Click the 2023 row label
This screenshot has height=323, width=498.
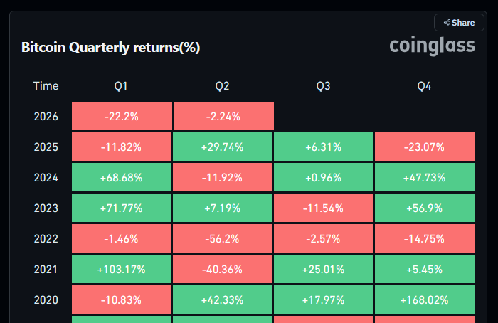tap(46, 208)
